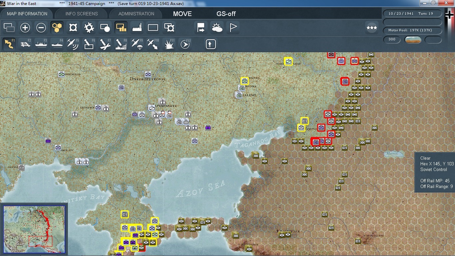Zoom out the map with the minus icon

(41, 27)
